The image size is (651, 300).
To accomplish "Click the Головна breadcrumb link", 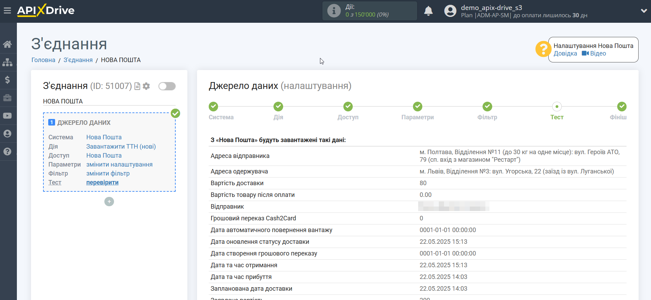I will (43, 60).
